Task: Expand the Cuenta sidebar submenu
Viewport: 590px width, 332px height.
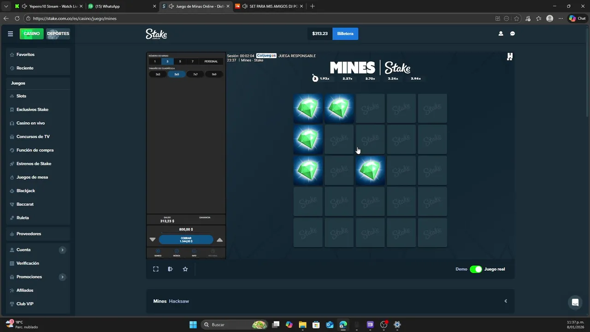Action: click(62, 250)
